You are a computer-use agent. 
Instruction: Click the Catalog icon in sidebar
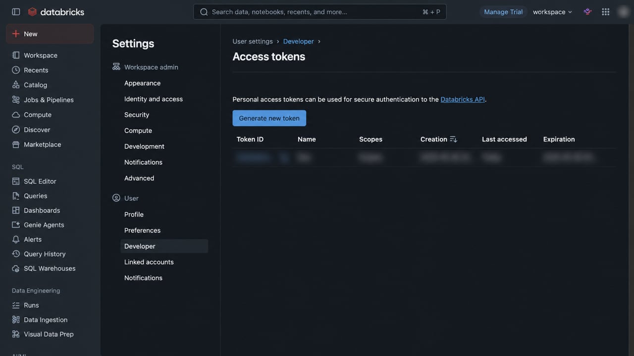tap(16, 85)
